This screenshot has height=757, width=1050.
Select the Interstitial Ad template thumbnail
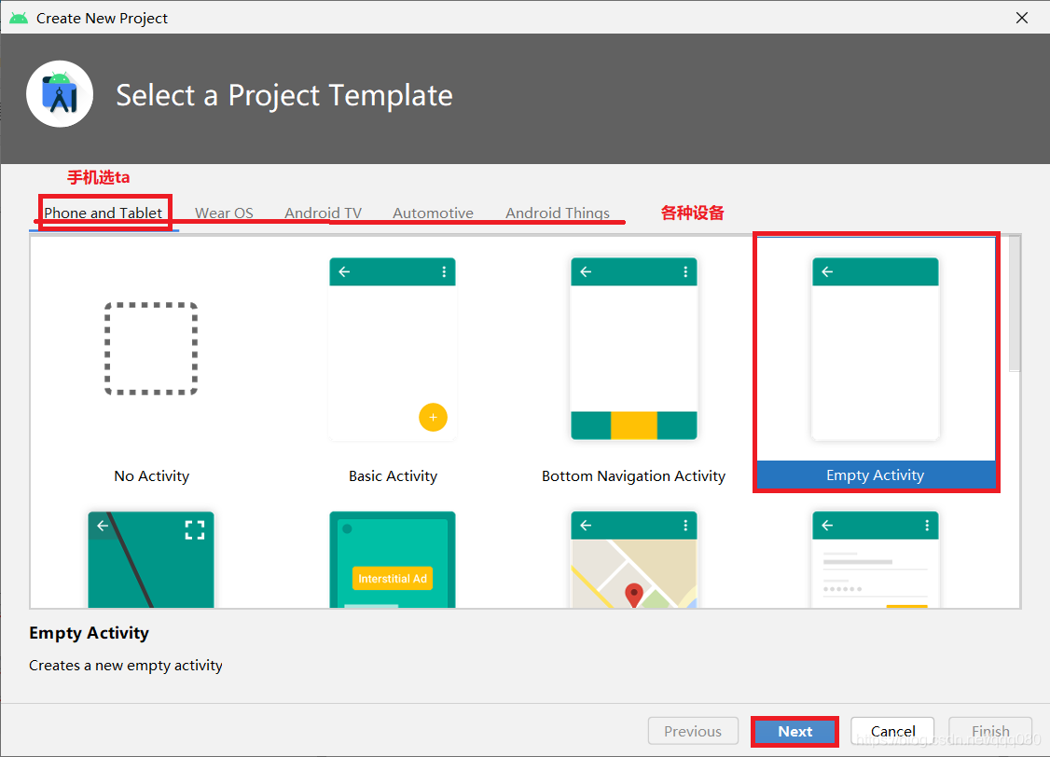[393, 559]
